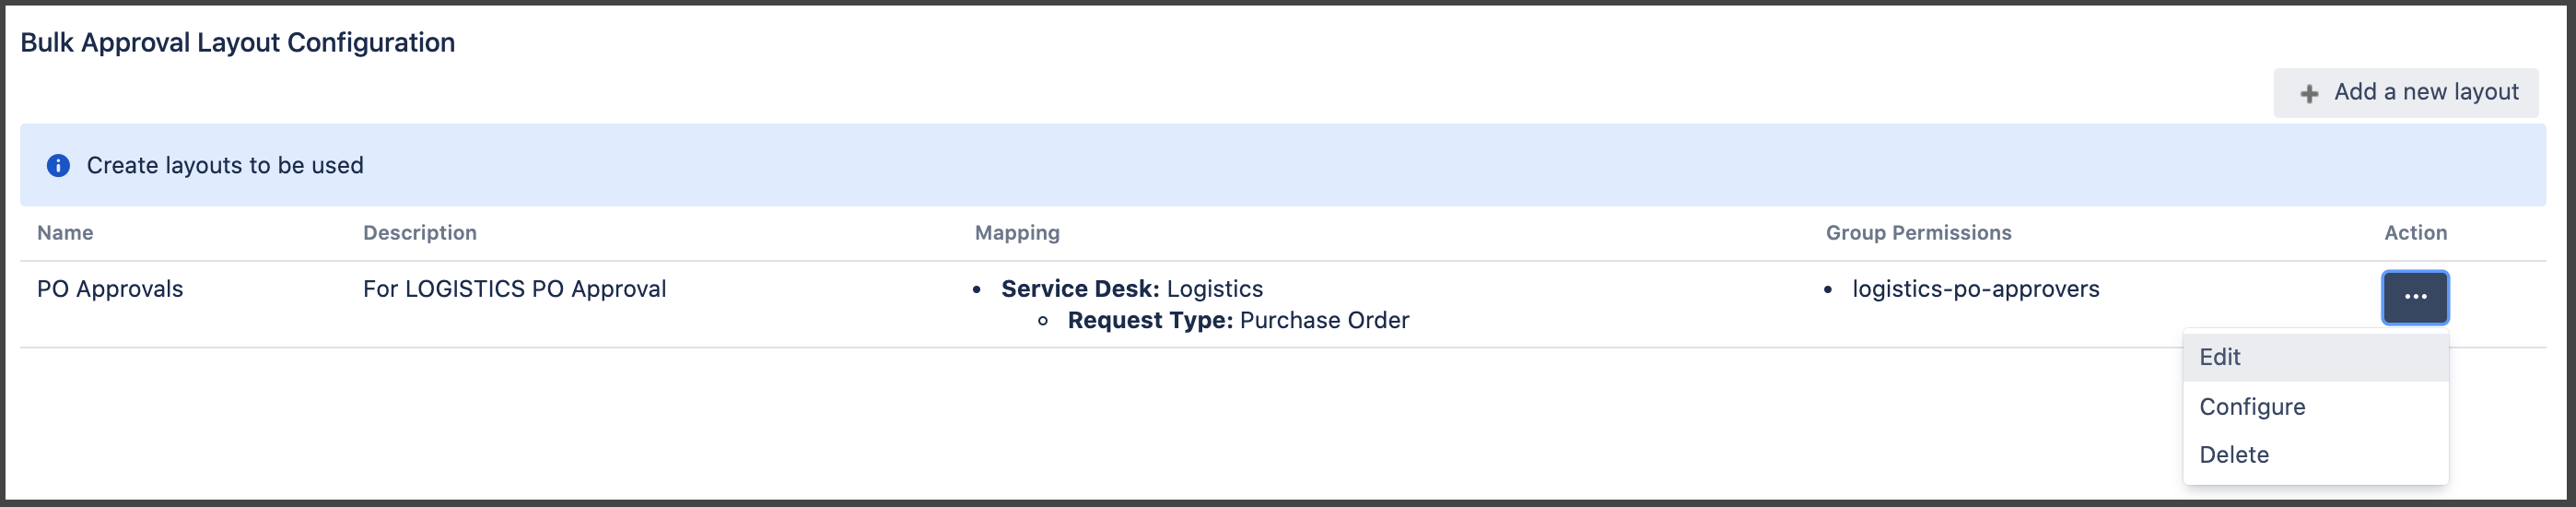Click the 'Create layouts to be used' message
This screenshot has height=507, width=2576.
click(x=225, y=165)
